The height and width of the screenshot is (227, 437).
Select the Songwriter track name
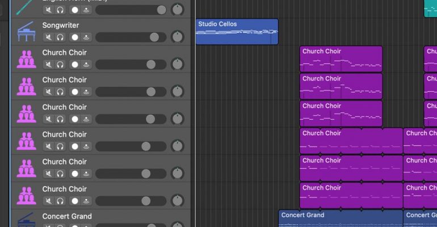coord(61,26)
